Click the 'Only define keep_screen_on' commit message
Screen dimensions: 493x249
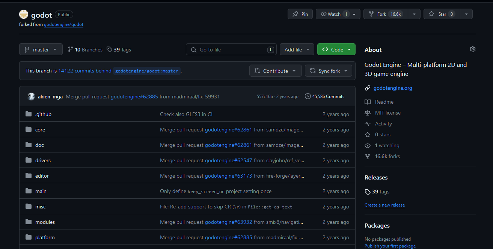click(216, 191)
